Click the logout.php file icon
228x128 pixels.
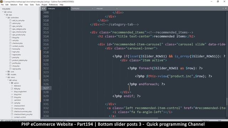(10, 54)
